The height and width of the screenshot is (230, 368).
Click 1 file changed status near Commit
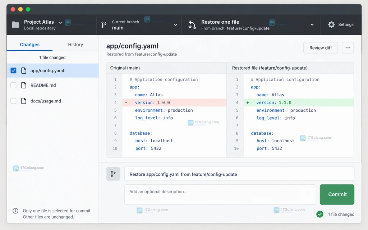(341, 214)
